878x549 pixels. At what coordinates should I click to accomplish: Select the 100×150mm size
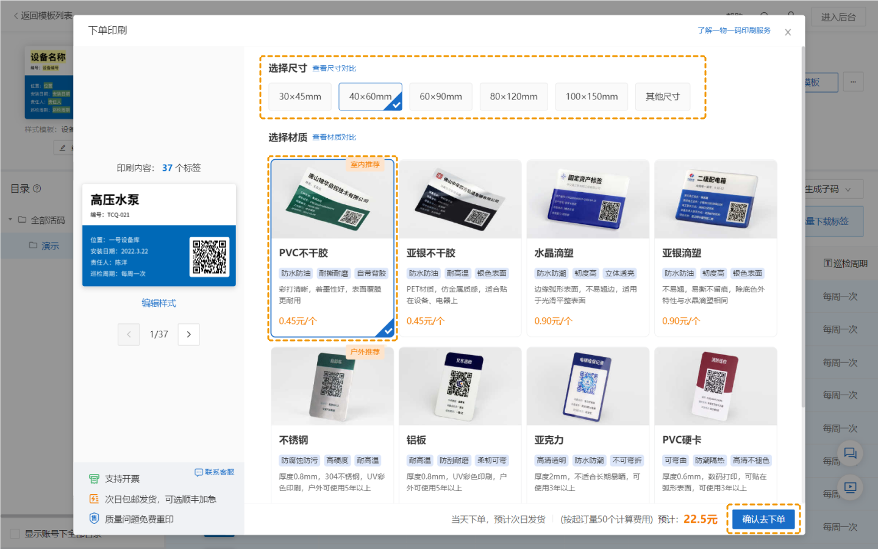pyautogui.click(x=591, y=96)
